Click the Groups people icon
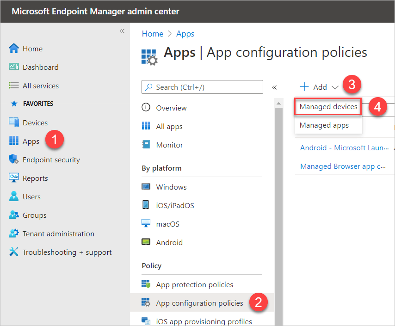 (13, 215)
